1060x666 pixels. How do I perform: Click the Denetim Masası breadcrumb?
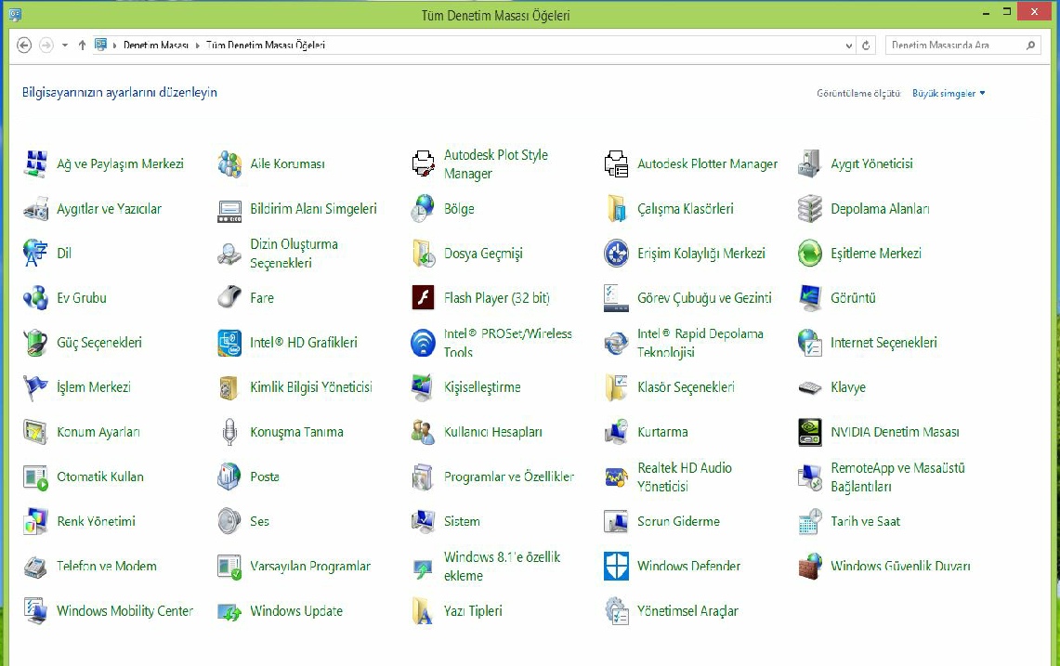click(155, 46)
